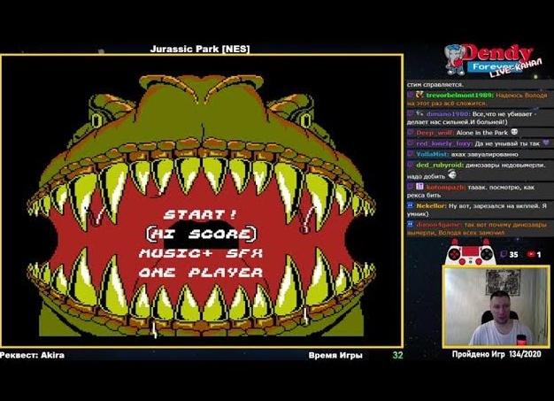Click username ded_rubyroid in chat

click(x=440, y=165)
